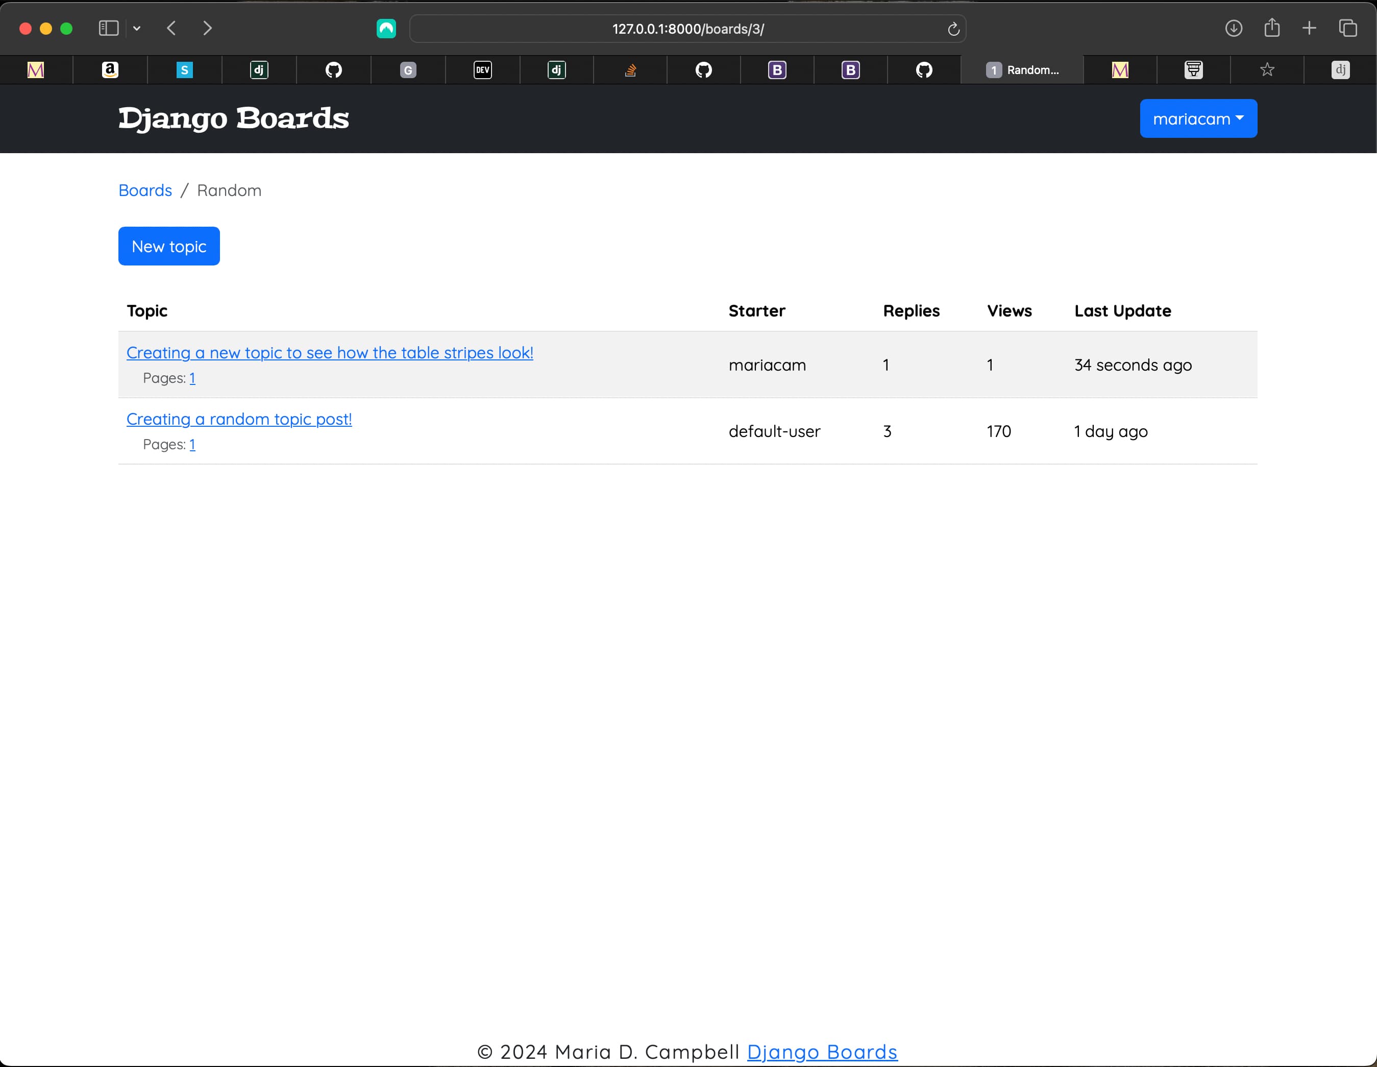This screenshot has width=1377, height=1067.
Task: Expand the mariacam user dropdown
Action: point(1198,118)
